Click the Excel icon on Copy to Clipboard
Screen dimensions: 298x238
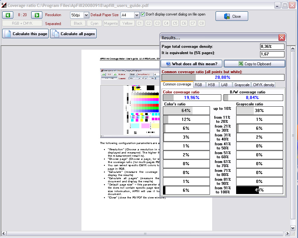point(241,64)
